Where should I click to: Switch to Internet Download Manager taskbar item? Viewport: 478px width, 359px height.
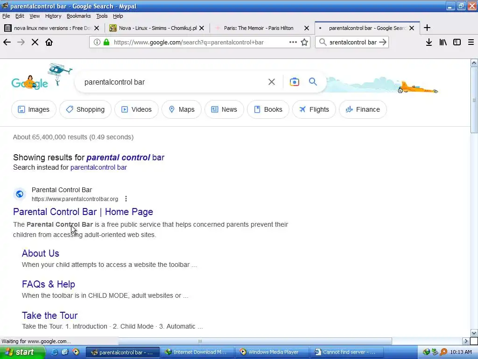[x=197, y=352]
